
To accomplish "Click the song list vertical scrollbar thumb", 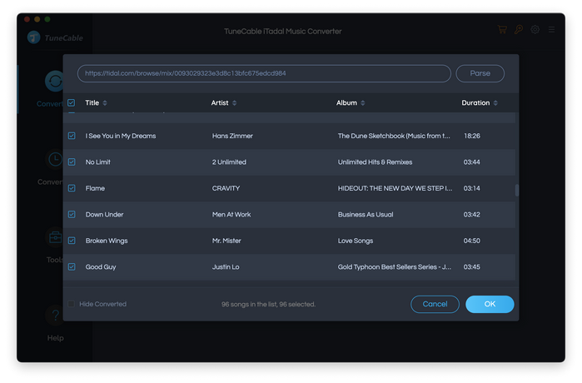I will (x=517, y=191).
